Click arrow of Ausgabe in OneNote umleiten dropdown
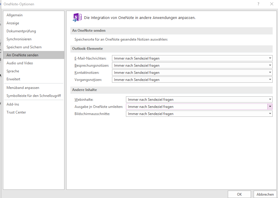278x198 pixels. point(270,106)
